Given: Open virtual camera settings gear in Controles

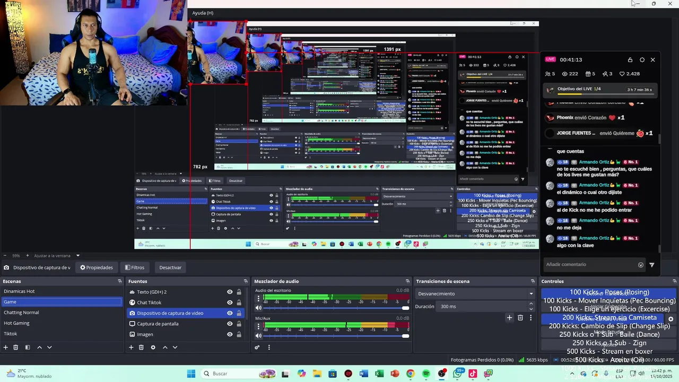Looking at the screenshot, I should (671, 319).
